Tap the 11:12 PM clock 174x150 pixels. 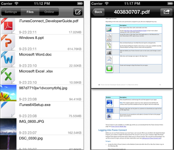42,4
